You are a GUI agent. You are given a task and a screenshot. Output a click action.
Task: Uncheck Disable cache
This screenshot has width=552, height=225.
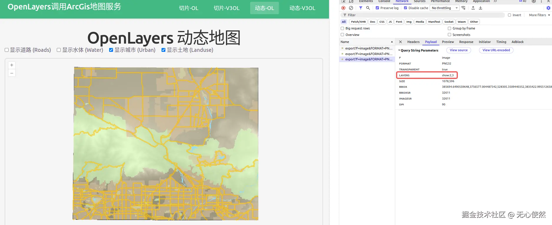point(405,8)
